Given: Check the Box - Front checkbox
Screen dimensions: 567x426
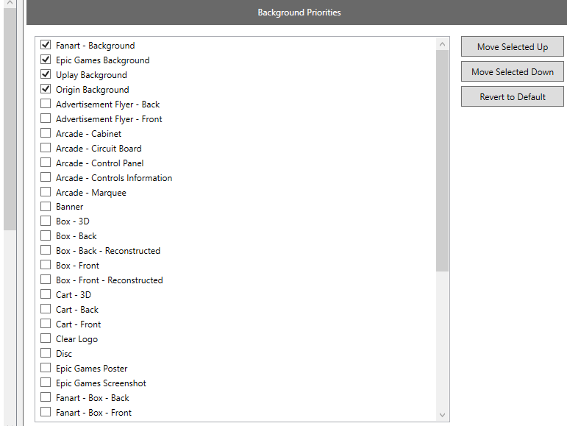Looking at the screenshot, I should [x=46, y=265].
